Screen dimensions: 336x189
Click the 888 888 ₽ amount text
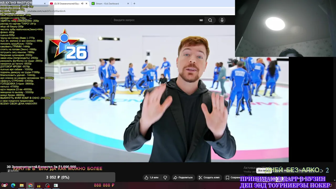click(104, 185)
